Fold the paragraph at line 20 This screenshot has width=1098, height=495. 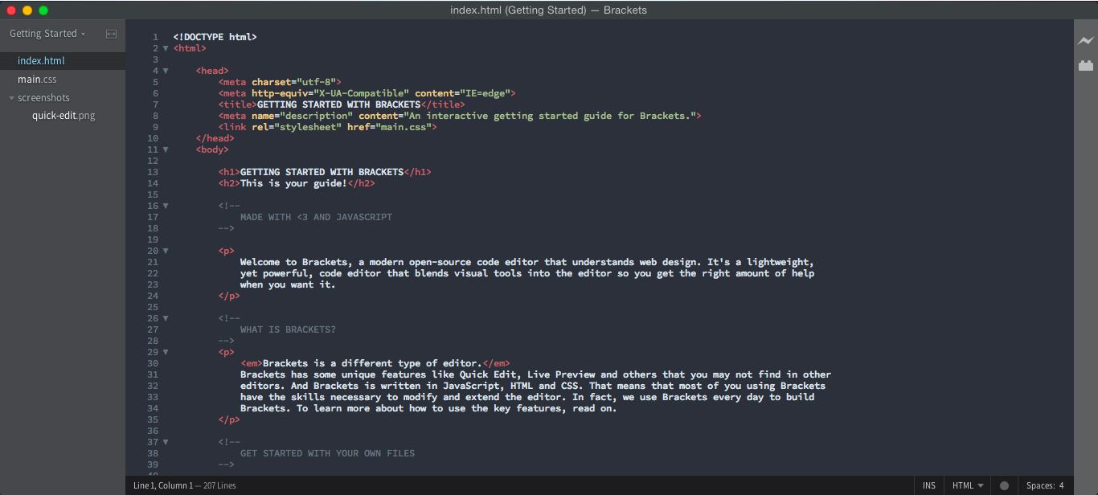click(x=166, y=251)
